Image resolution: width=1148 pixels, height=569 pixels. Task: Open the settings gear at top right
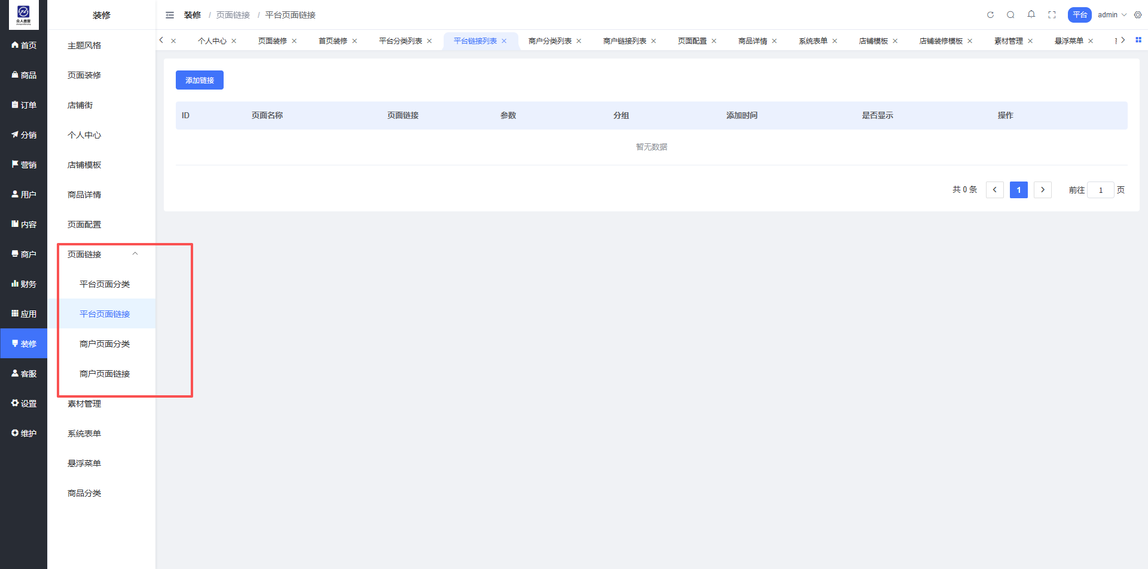click(x=1138, y=14)
